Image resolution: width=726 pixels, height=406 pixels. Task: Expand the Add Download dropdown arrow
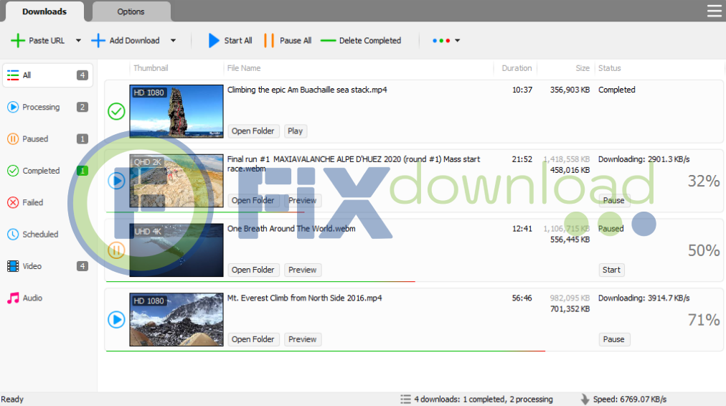pos(173,41)
